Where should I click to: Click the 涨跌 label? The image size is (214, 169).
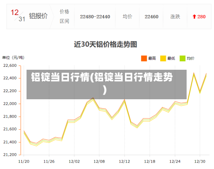[175, 17]
